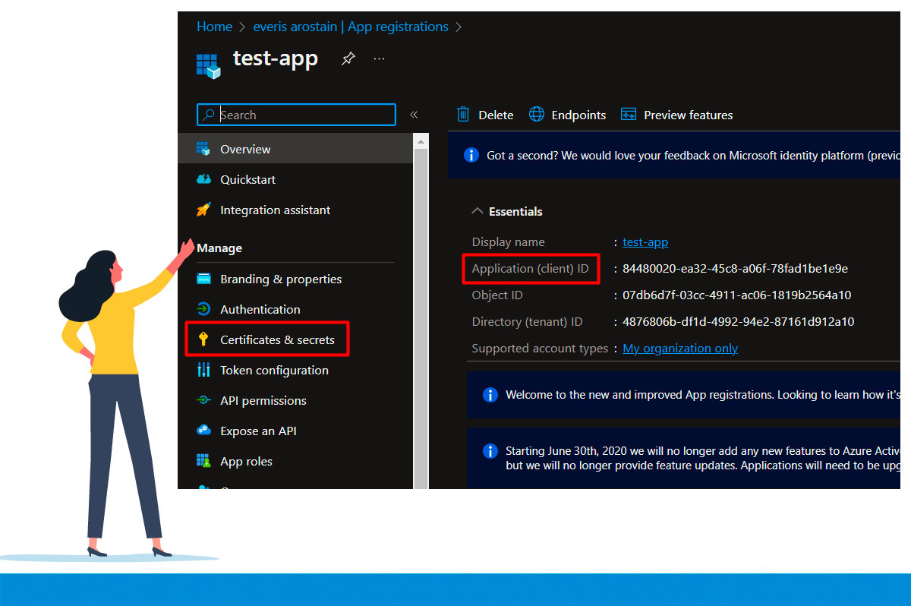Viewport: 911px width, 606px height.
Task: Open the test-app display name link
Action: click(645, 241)
